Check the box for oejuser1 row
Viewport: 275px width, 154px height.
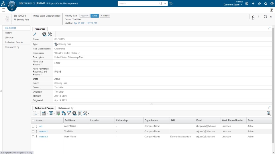tap(33, 131)
